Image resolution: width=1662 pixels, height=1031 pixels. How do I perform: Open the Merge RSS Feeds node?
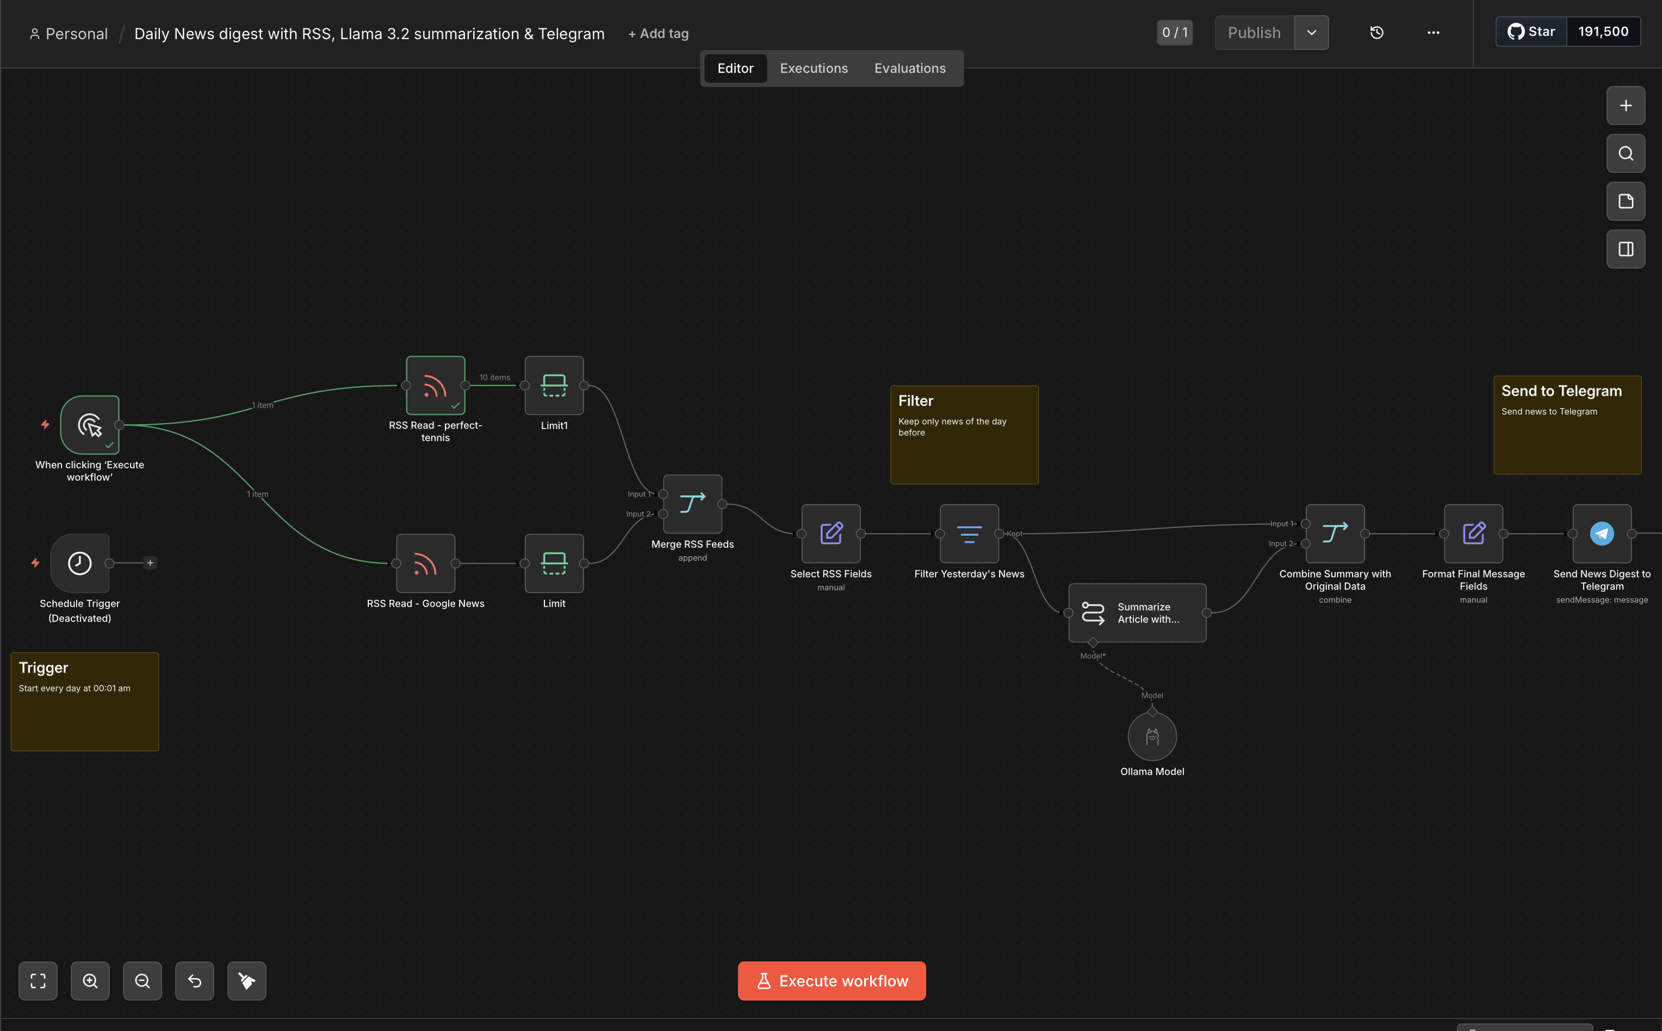click(692, 504)
